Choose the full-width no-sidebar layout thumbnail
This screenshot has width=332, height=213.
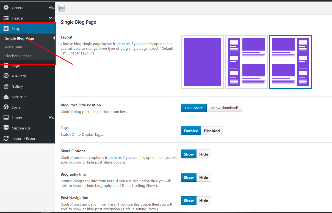pyautogui.click(x=203, y=62)
